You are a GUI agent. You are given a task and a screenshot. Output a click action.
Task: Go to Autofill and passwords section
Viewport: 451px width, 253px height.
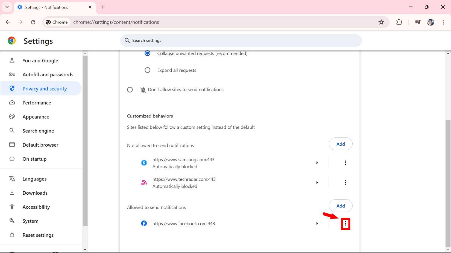click(x=48, y=75)
